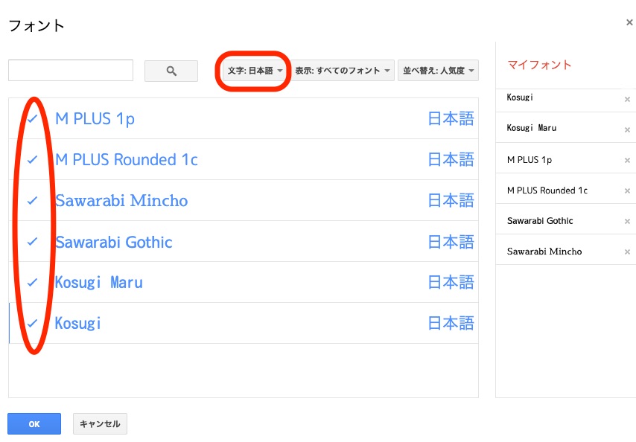
Task: Click Kosugi in the マイフォント panel
Action: pyautogui.click(x=520, y=97)
